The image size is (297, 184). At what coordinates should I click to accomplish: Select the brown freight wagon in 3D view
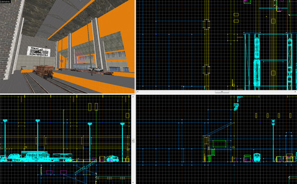[43, 72]
